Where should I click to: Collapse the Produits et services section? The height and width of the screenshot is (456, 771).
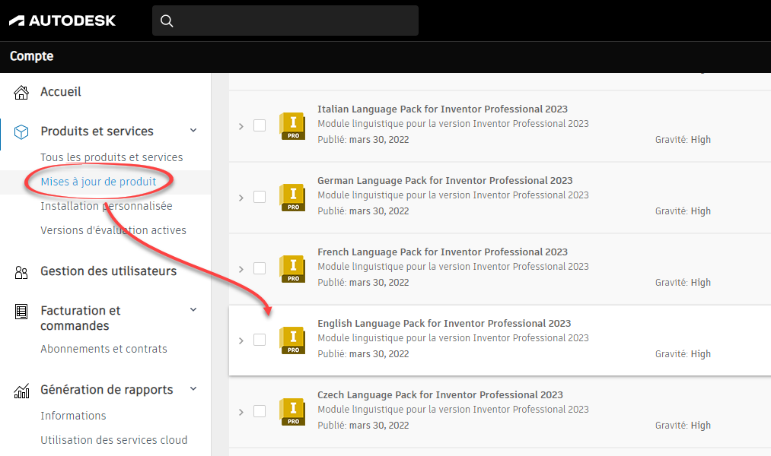(x=193, y=131)
